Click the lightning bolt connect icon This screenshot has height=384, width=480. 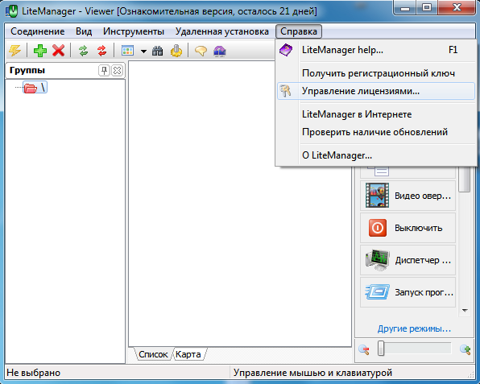coord(14,51)
